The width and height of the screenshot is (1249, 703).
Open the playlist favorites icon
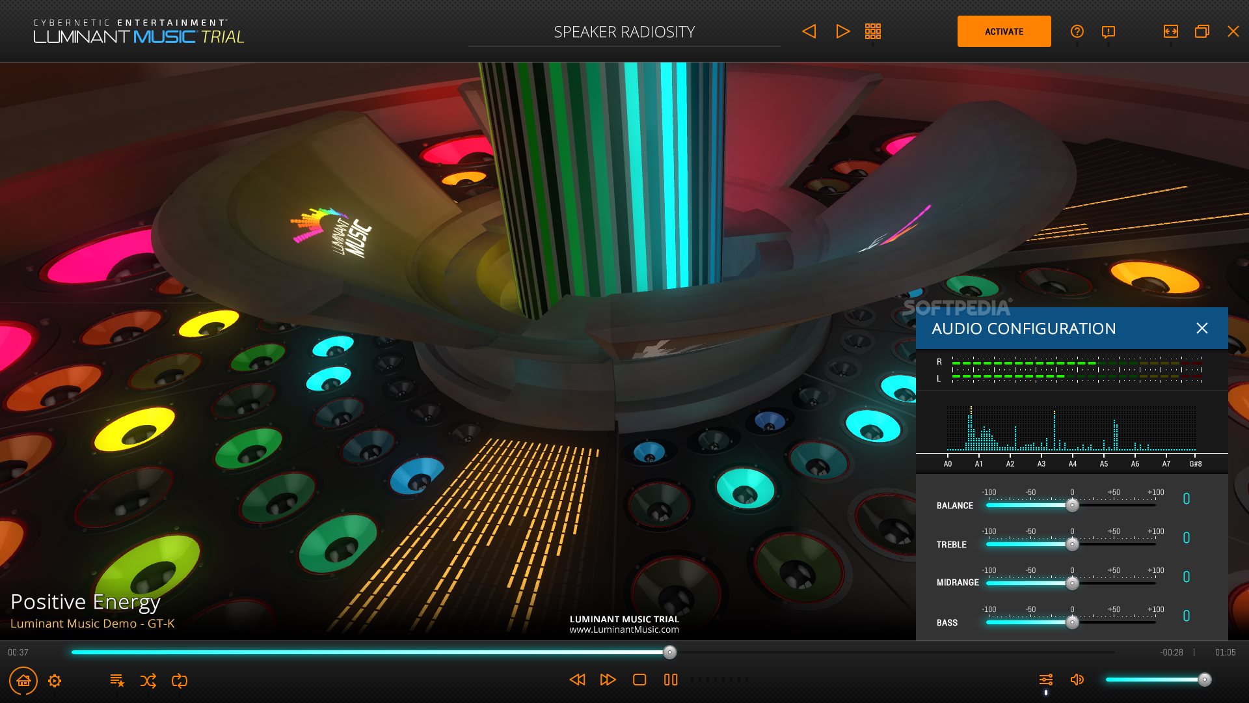tap(117, 681)
